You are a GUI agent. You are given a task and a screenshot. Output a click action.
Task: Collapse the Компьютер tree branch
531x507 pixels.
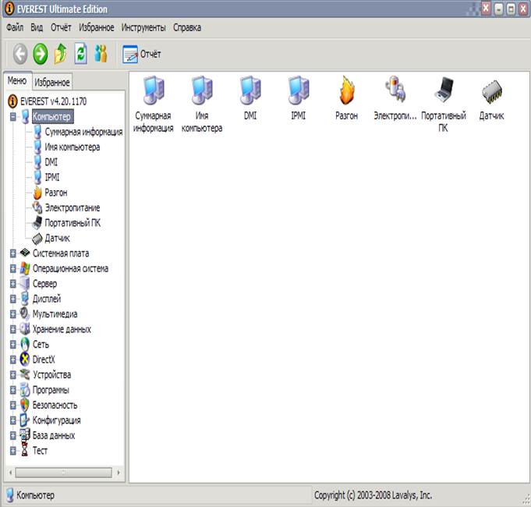pos(13,116)
